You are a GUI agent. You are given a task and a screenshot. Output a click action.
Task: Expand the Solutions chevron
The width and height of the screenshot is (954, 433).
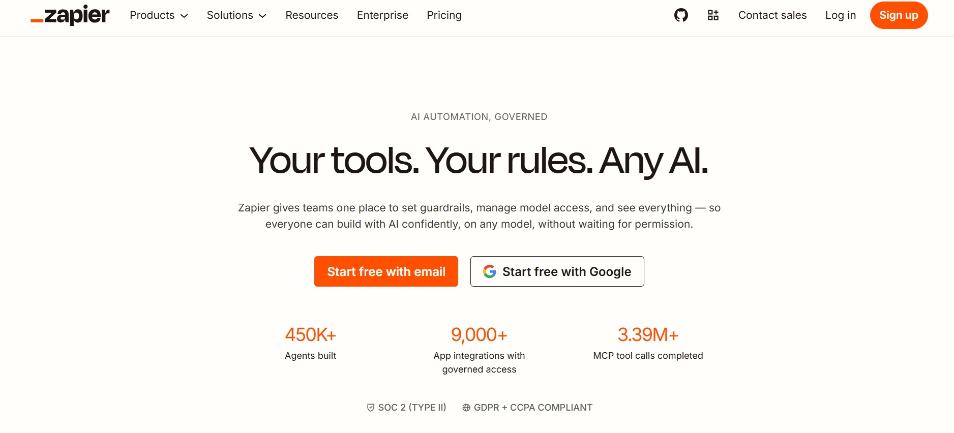click(x=262, y=16)
